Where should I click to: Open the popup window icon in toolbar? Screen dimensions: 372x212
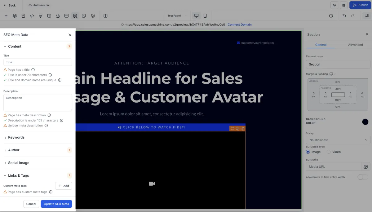[x=66, y=15]
